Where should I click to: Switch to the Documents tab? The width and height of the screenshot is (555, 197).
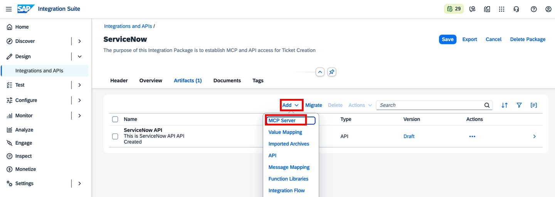(x=227, y=80)
